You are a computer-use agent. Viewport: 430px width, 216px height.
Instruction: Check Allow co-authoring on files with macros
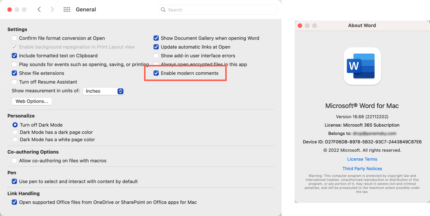pos(14,161)
